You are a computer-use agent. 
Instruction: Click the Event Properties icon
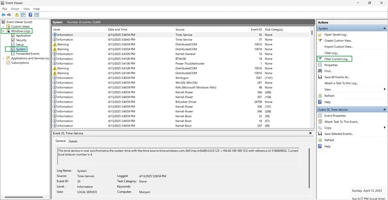tap(320, 115)
